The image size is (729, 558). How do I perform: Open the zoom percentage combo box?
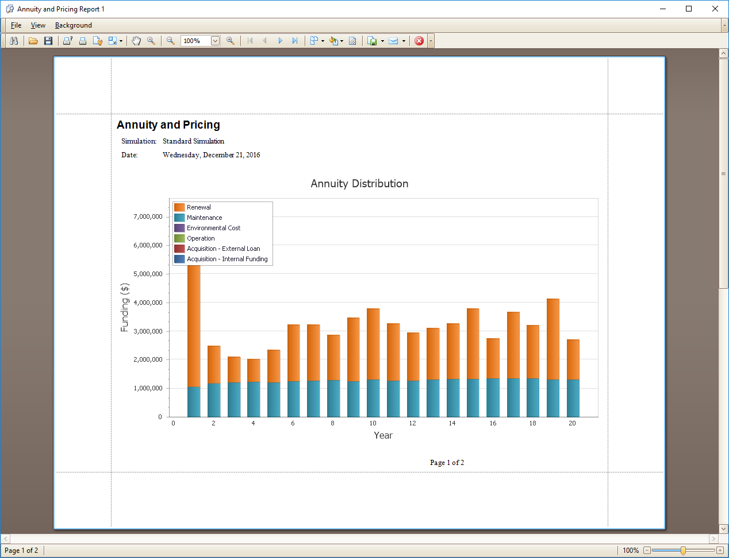click(215, 41)
